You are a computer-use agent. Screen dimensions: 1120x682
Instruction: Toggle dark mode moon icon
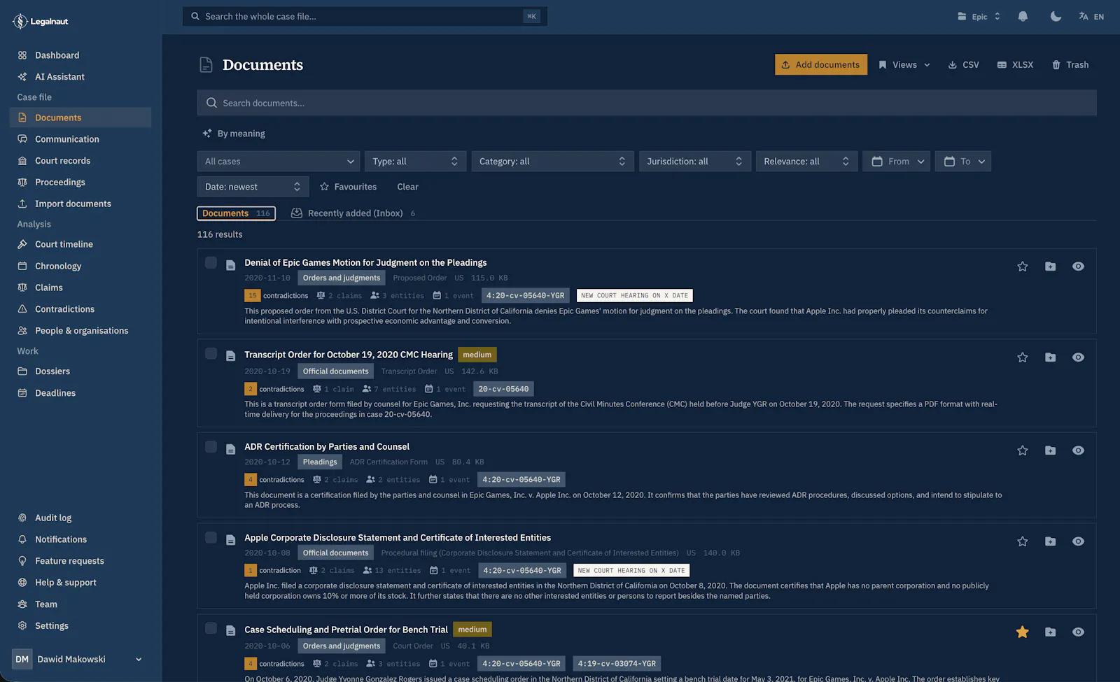click(x=1056, y=16)
